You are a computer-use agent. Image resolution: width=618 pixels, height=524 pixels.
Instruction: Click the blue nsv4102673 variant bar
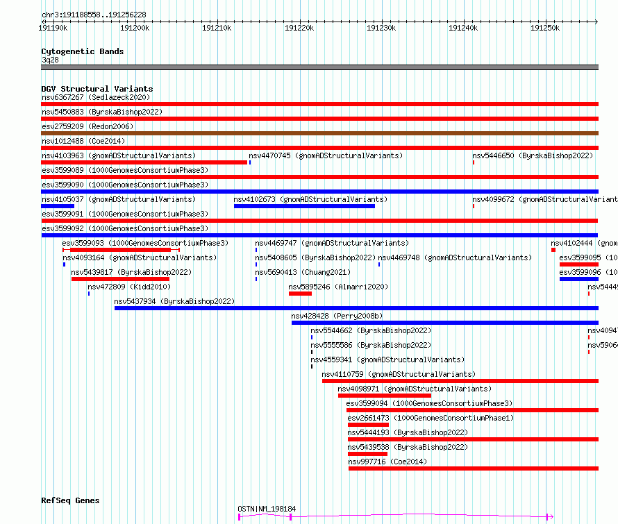304,206
